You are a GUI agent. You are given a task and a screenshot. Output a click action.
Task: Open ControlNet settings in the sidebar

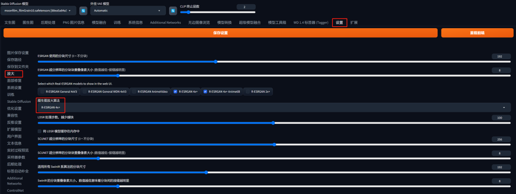pos(16,191)
